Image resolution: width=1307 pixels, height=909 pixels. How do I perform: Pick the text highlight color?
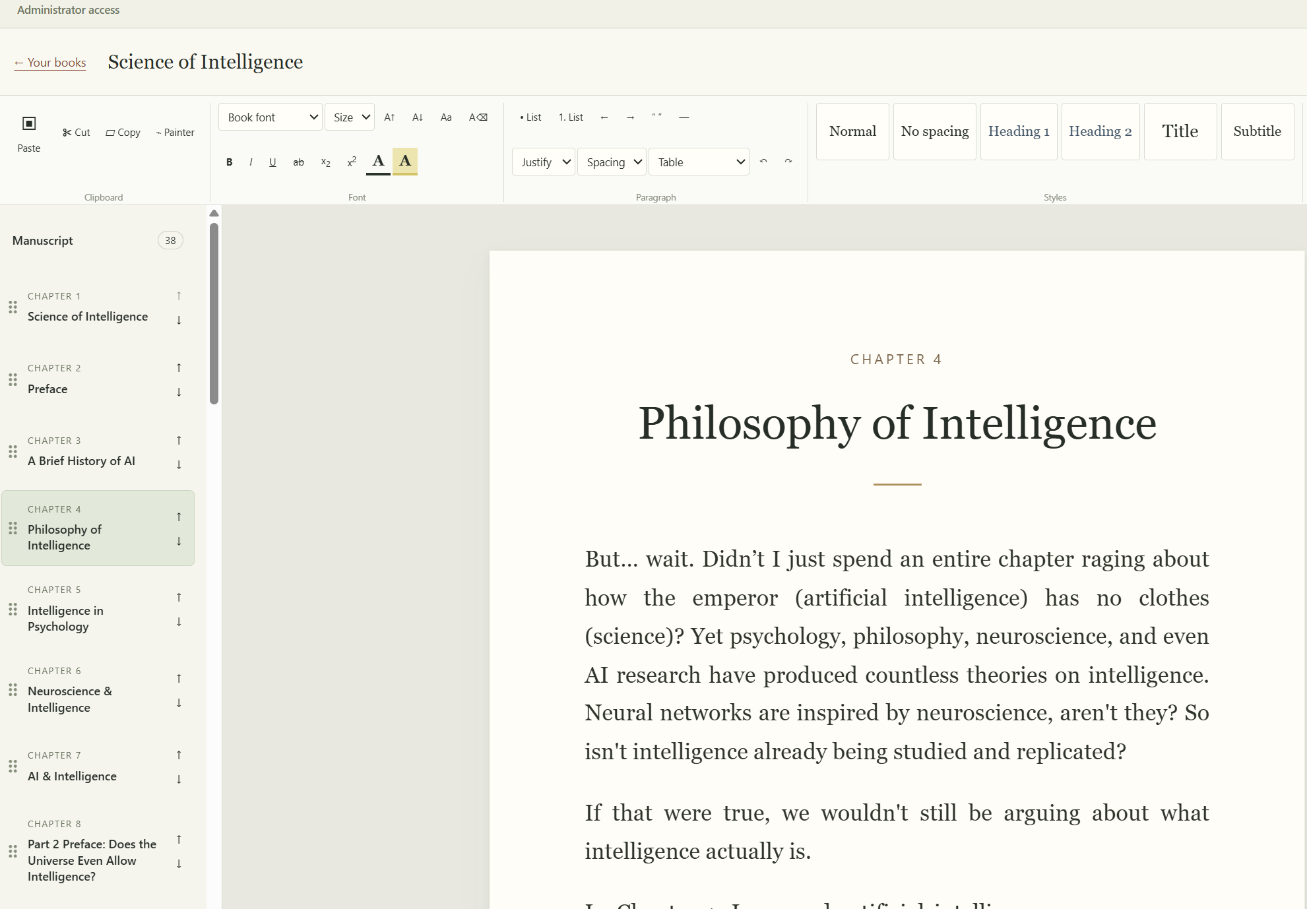405,162
